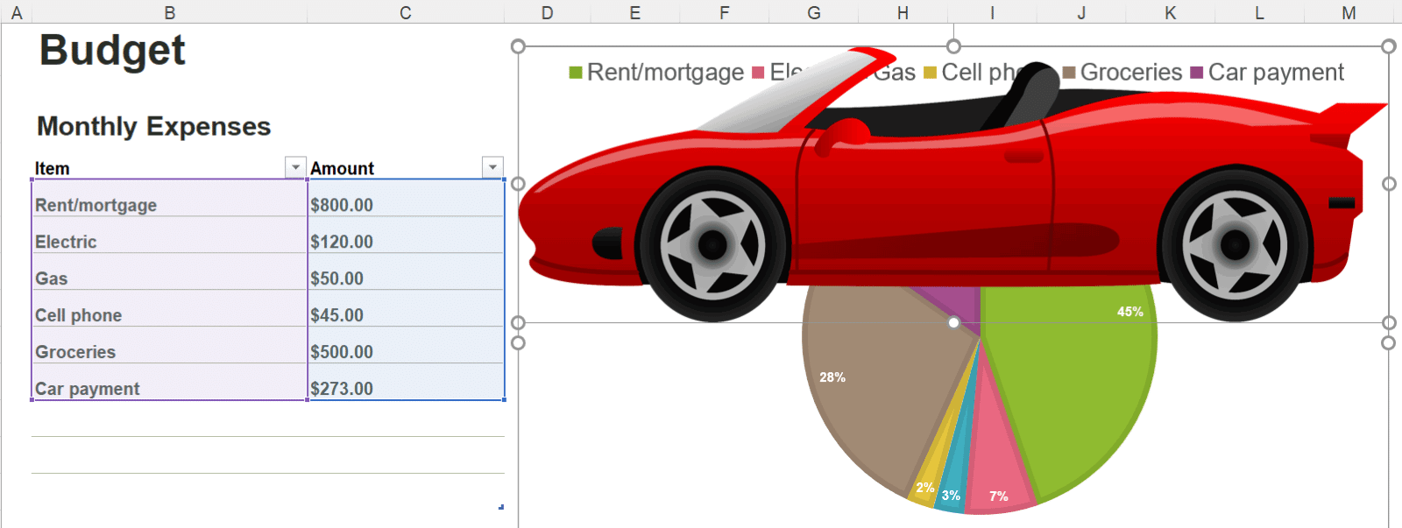Click the yellow Cell phone legend swatch
Viewport: 1402px width, 528px height.
[931, 73]
